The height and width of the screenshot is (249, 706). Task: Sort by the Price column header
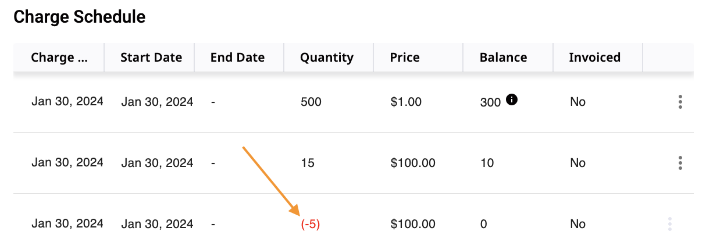pyautogui.click(x=405, y=58)
